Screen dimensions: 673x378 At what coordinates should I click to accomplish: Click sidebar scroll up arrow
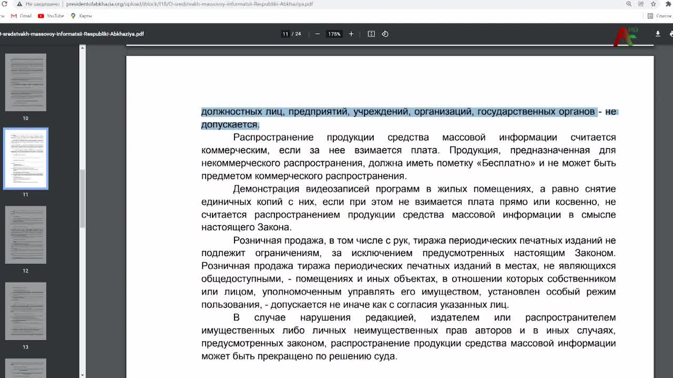[x=83, y=48]
